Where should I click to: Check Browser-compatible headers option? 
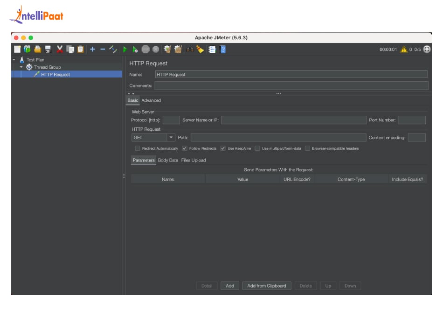(x=307, y=148)
